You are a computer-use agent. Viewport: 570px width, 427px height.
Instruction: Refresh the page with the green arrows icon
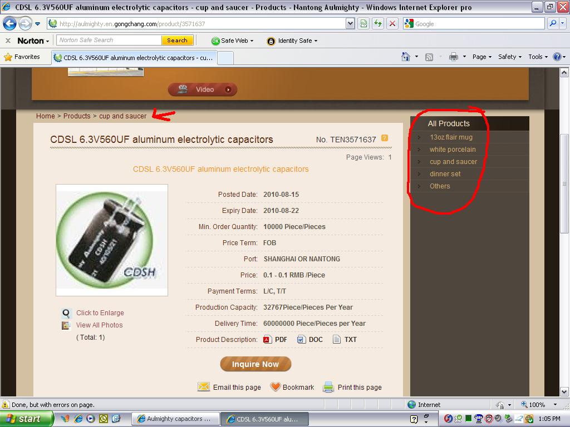(378, 24)
